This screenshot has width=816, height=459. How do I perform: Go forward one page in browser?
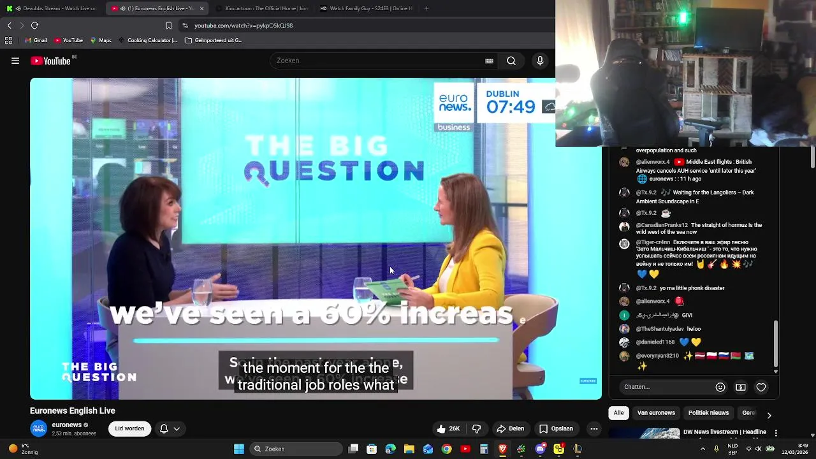coord(22,25)
